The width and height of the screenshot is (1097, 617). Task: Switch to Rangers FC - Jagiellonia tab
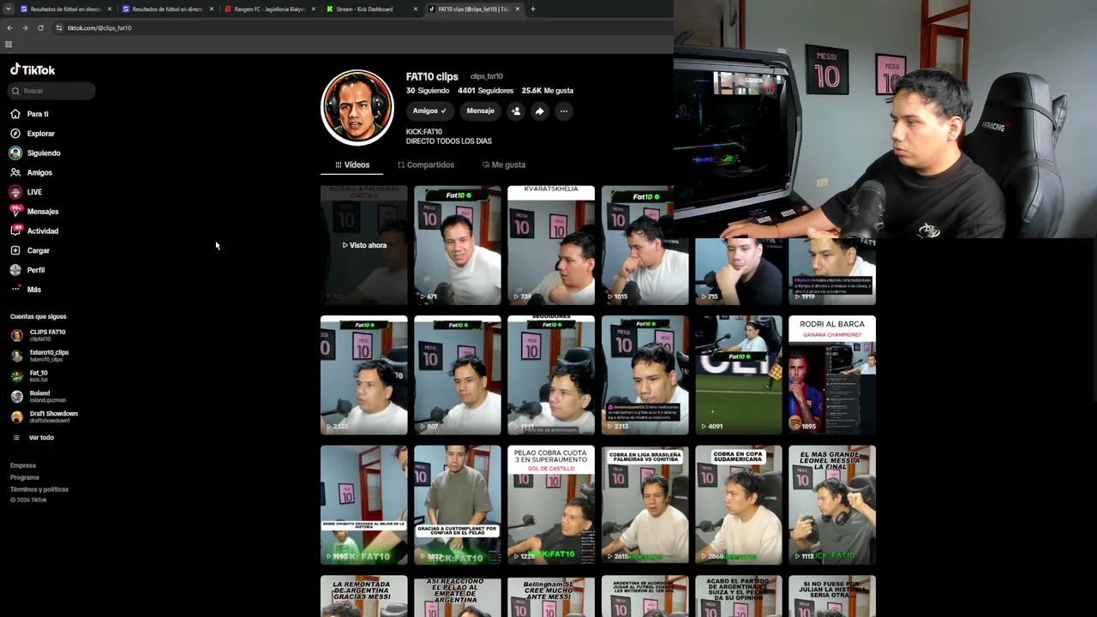270,9
